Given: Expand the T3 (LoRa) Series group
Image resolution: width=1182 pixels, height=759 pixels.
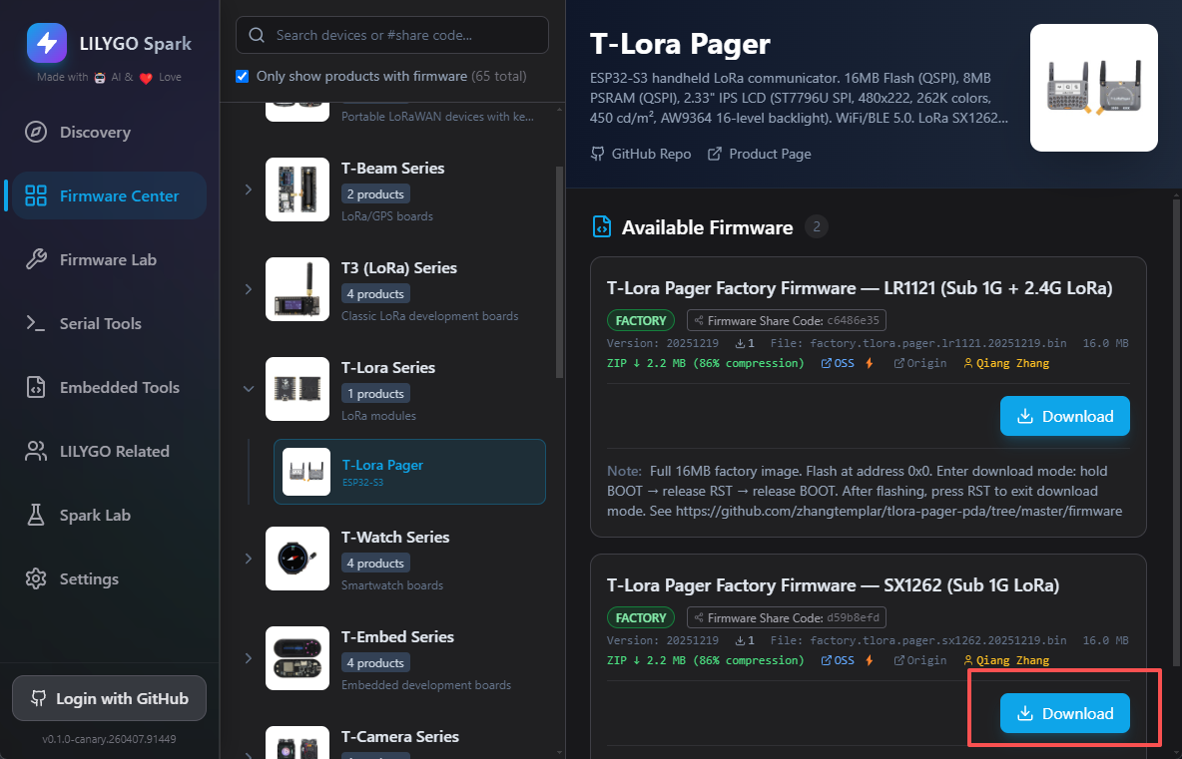Looking at the screenshot, I should 249,289.
